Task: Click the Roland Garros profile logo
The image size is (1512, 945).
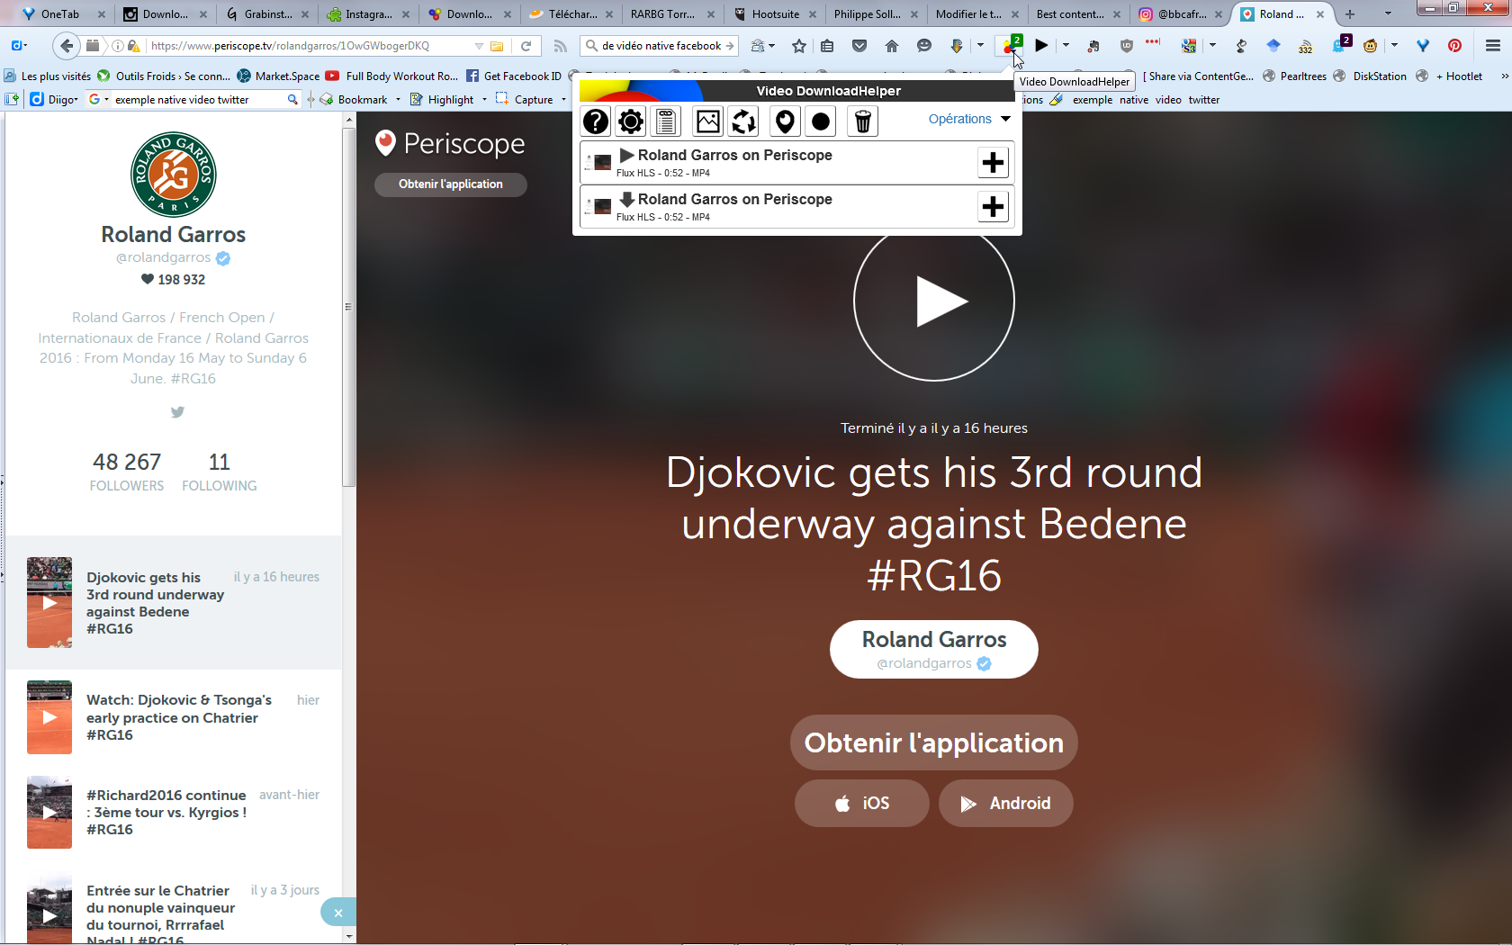Action: pos(174,175)
